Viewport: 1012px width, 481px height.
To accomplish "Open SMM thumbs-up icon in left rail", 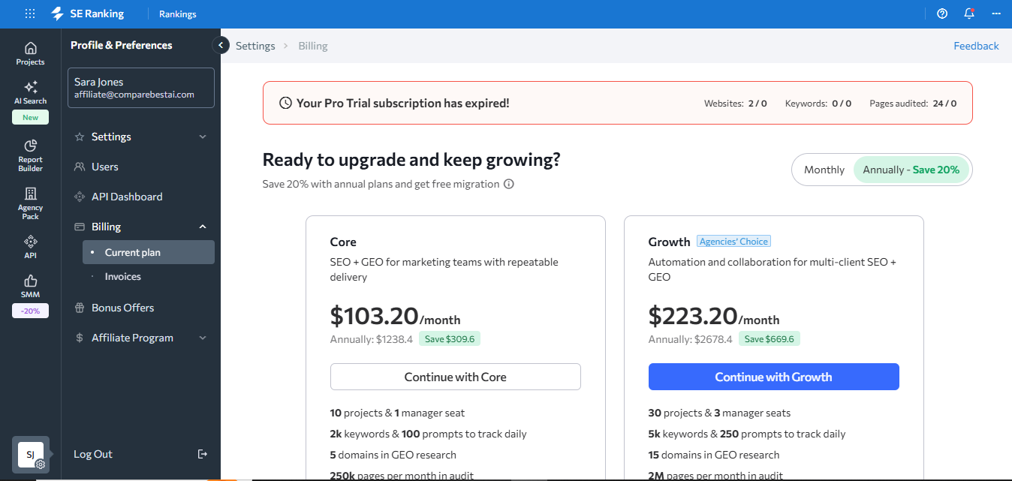I will point(31,286).
